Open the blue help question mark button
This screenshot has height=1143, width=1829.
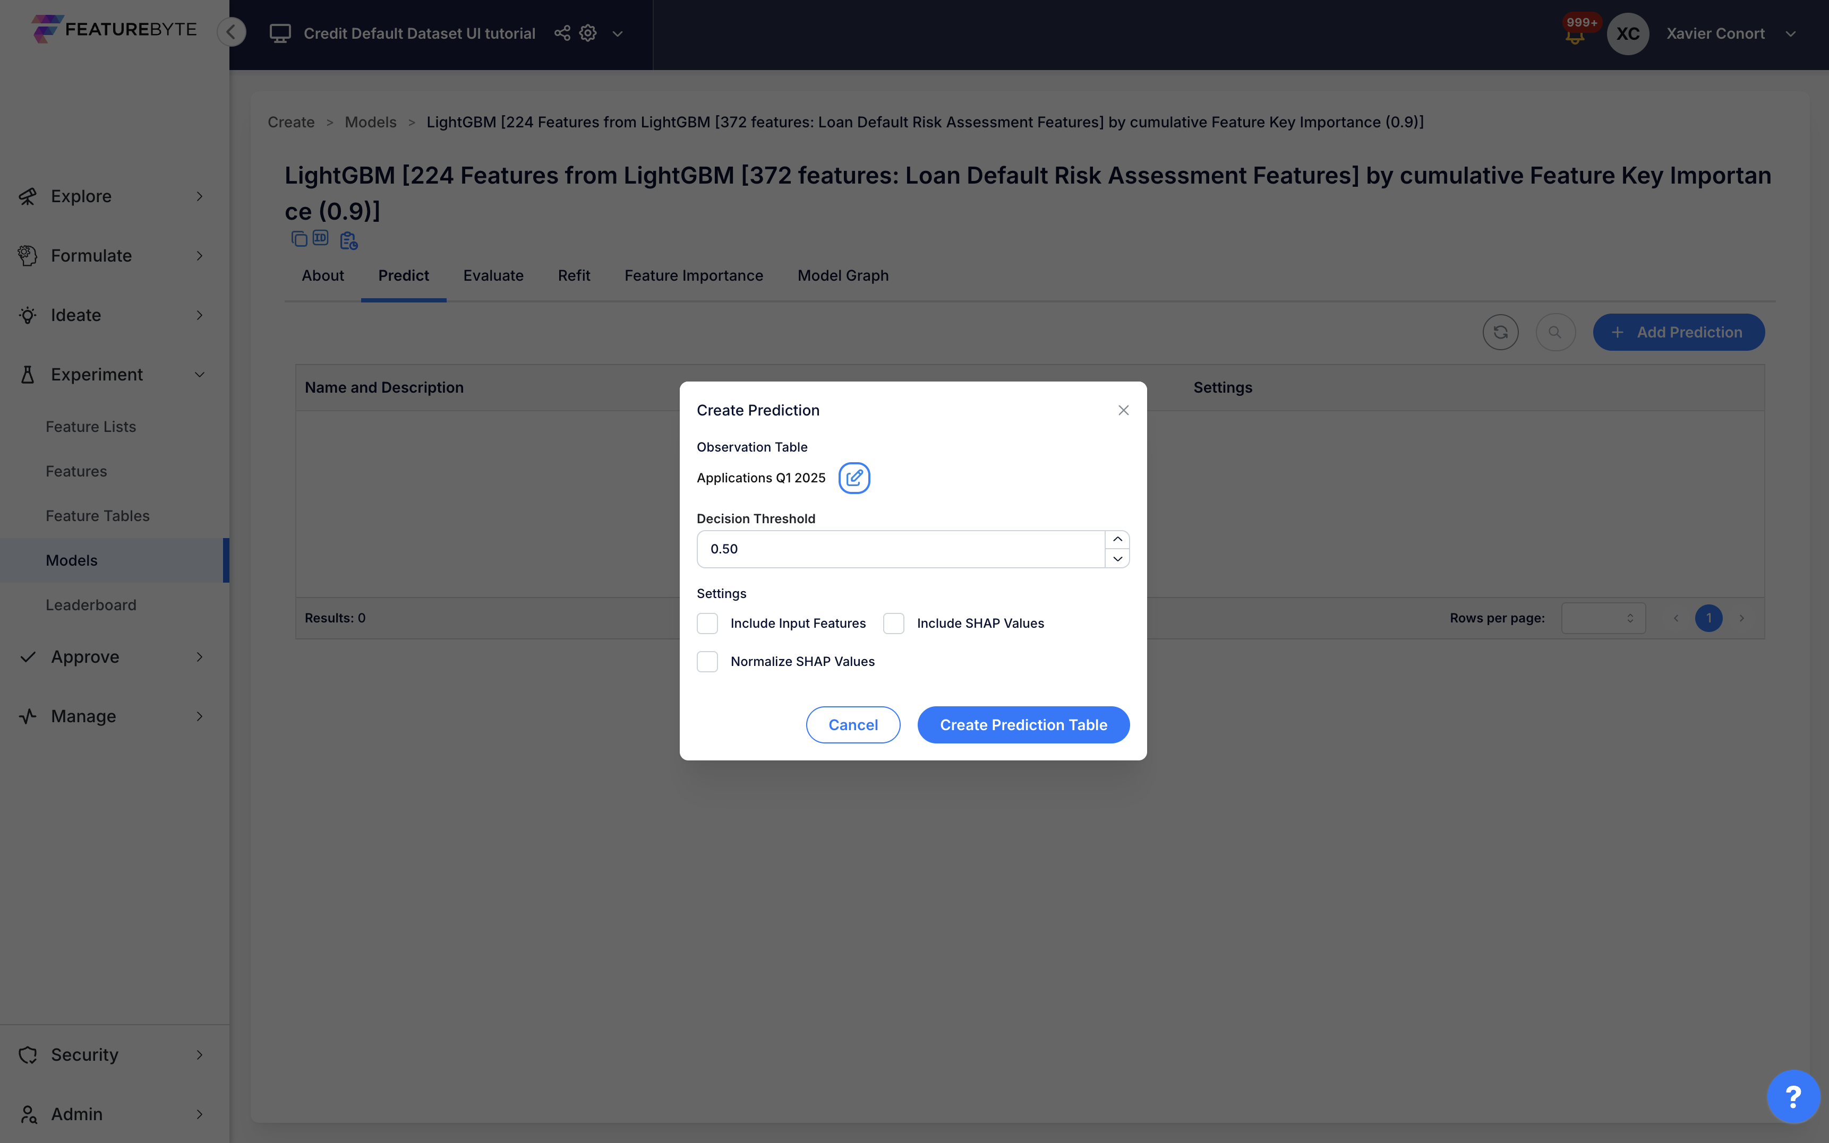(1793, 1095)
